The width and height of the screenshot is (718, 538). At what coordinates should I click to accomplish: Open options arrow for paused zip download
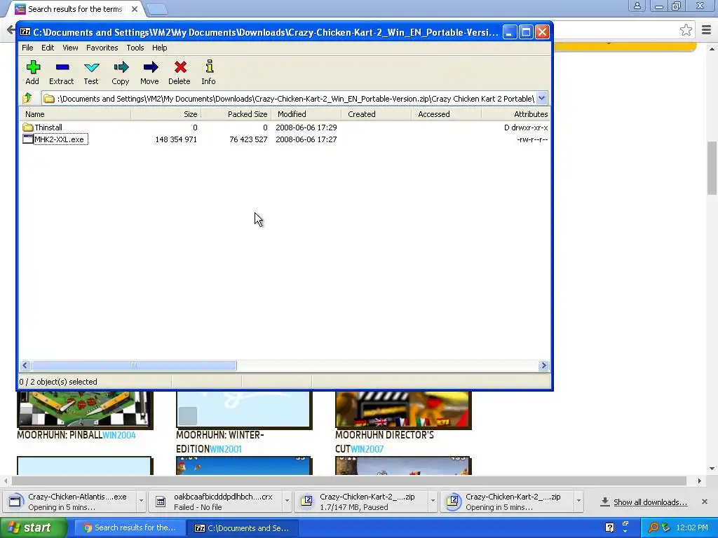pyautogui.click(x=433, y=501)
